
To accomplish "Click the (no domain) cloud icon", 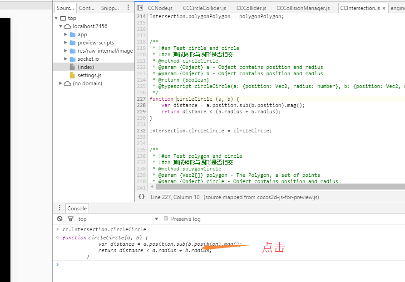I will (67, 83).
